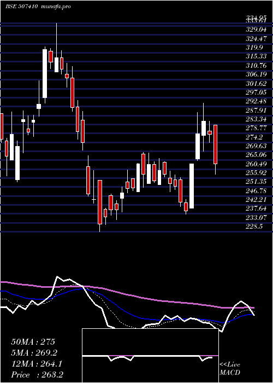This screenshot has width=273, height=383.
Task: Select the 319.9 price level label
Action: tap(254, 48)
